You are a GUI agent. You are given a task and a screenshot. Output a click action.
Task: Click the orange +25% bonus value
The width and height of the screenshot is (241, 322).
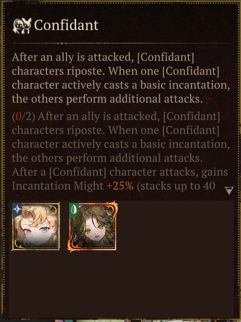tap(120, 186)
